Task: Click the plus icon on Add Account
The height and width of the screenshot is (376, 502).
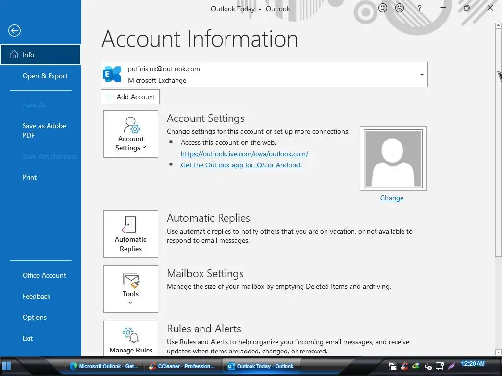Action: pos(109,96)
